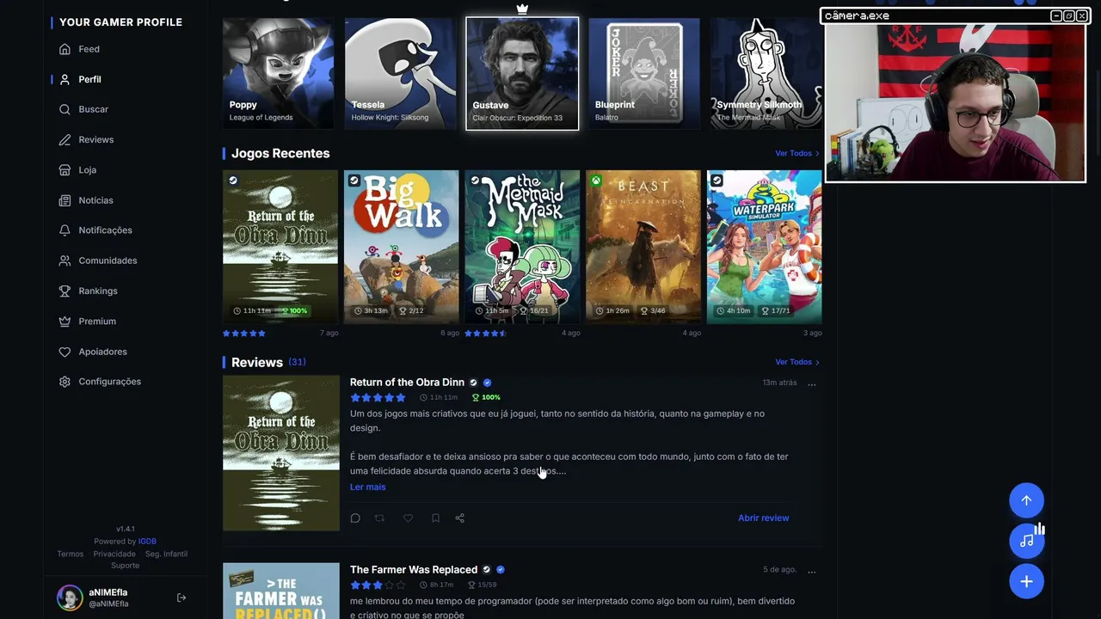Click the scroll-to-top arrow button
Image resolution: width=1101 pixels, height=619 pixels.
(1026, 500)
